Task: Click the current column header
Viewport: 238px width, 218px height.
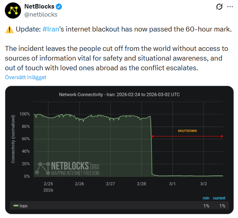Action: pos(219,198)
